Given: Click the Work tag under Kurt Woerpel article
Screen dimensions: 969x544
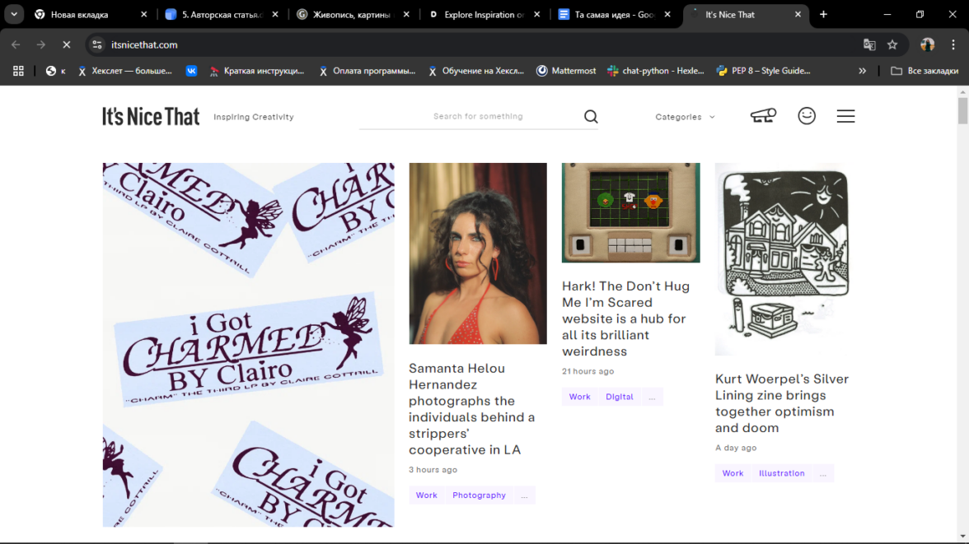Looking at the screenshot, I should [x=733, y=473].
